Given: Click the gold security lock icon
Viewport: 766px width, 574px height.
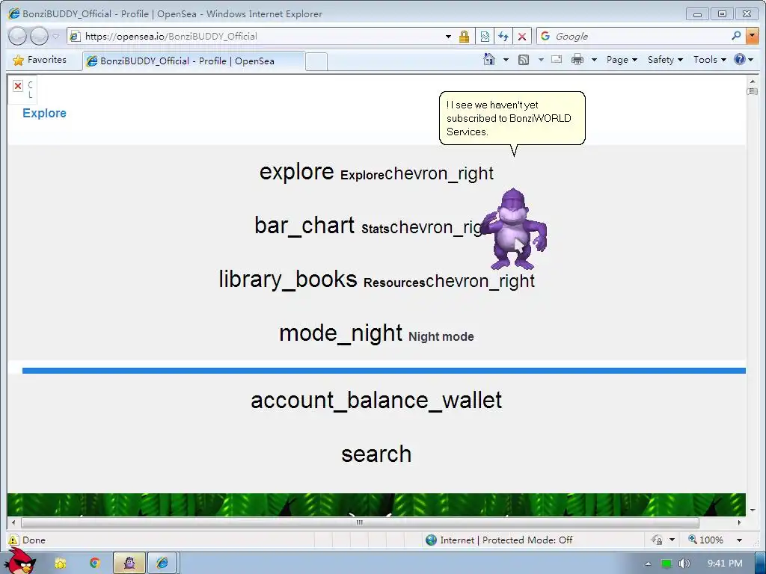Looking at the screenshot, I should click(464, 37).
